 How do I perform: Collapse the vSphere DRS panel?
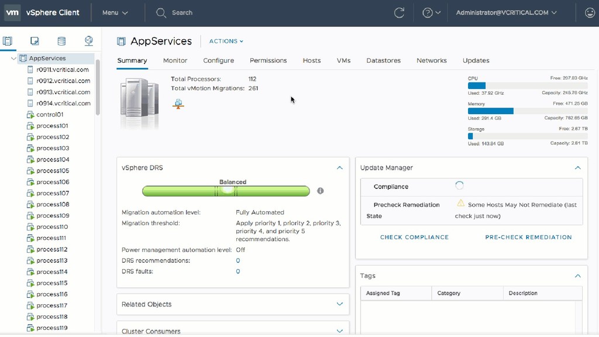click(340, 168)
